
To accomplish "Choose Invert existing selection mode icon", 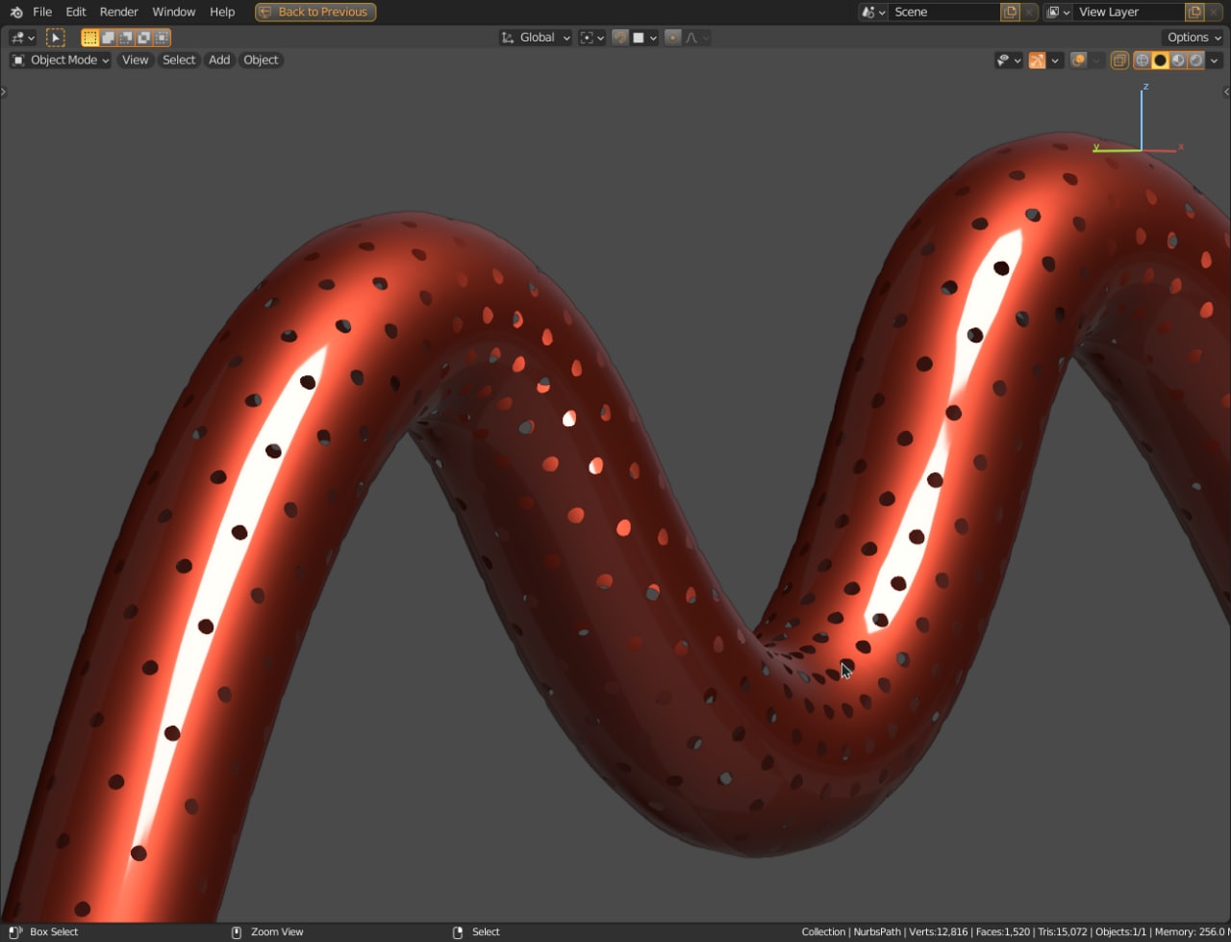I will coord(143,38).
